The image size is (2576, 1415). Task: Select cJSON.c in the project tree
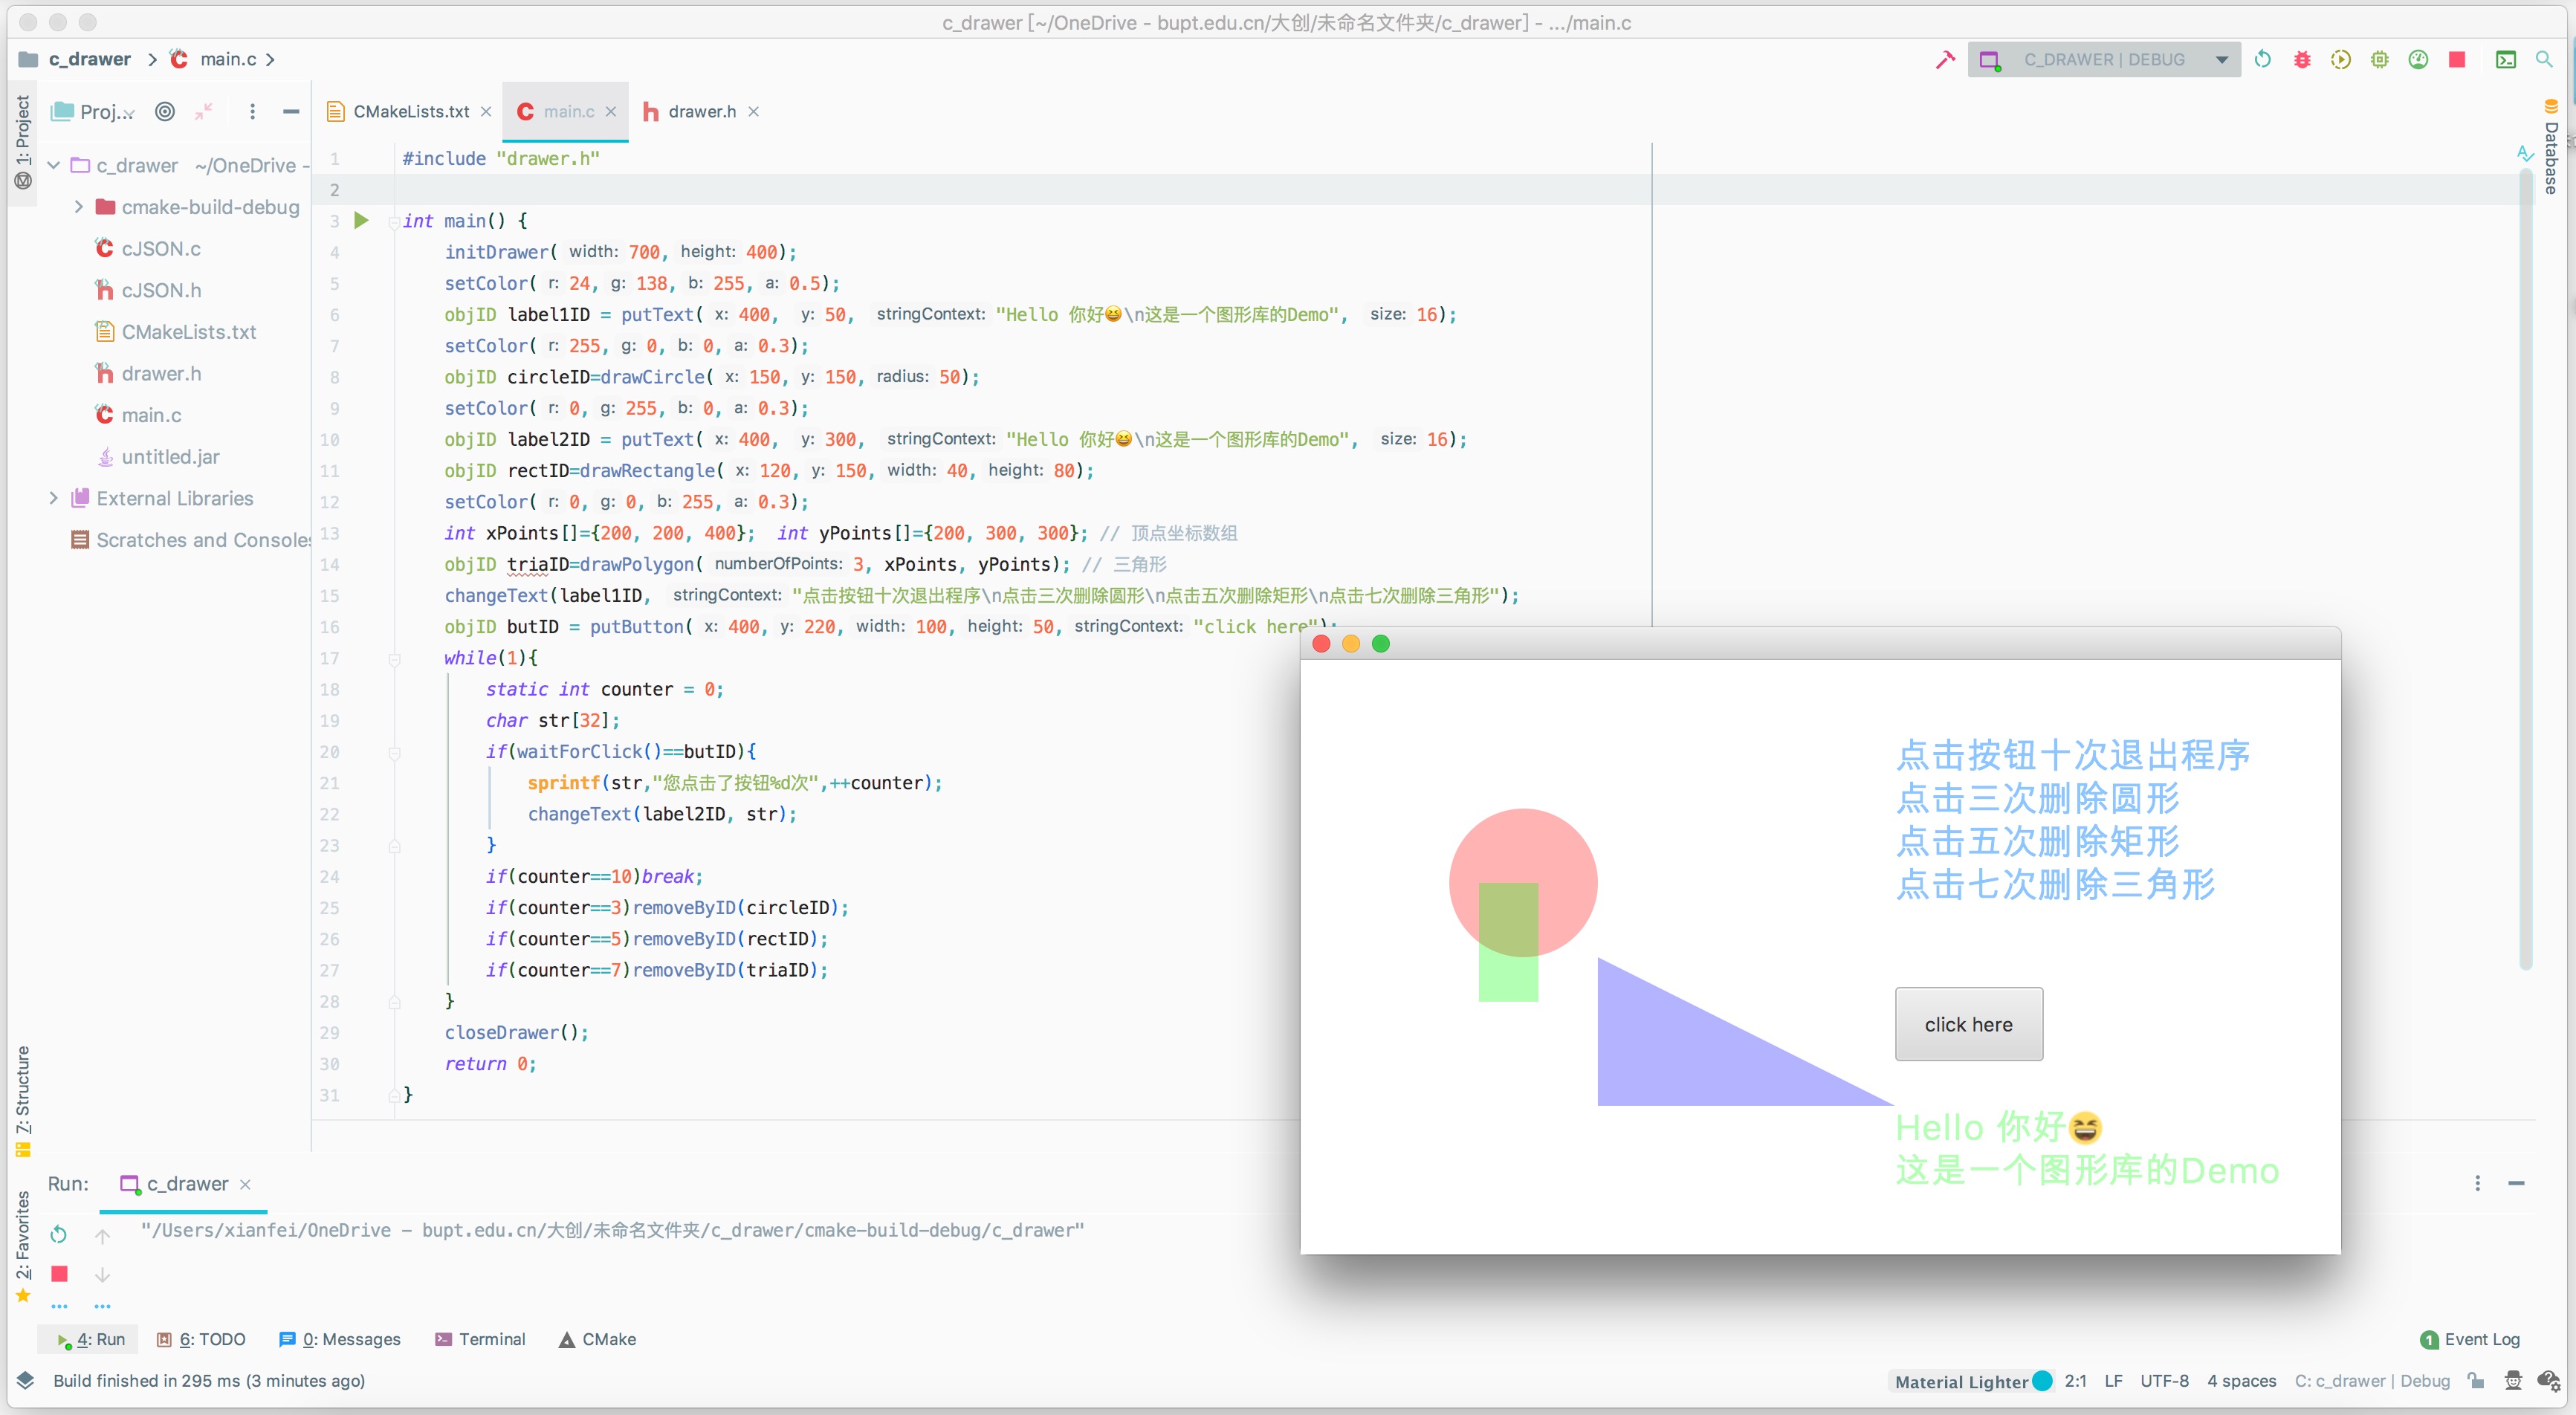tap(160, 249)
